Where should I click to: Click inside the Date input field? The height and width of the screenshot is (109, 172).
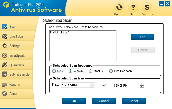click(75, 85)
